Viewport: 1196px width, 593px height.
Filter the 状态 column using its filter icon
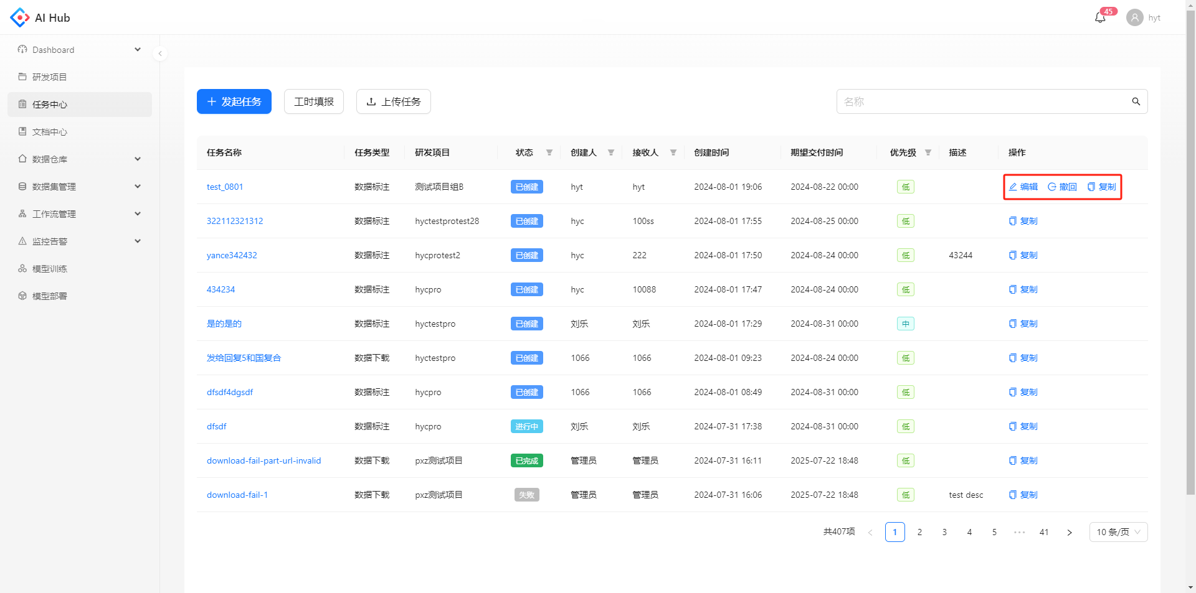[x=549, y=152]
